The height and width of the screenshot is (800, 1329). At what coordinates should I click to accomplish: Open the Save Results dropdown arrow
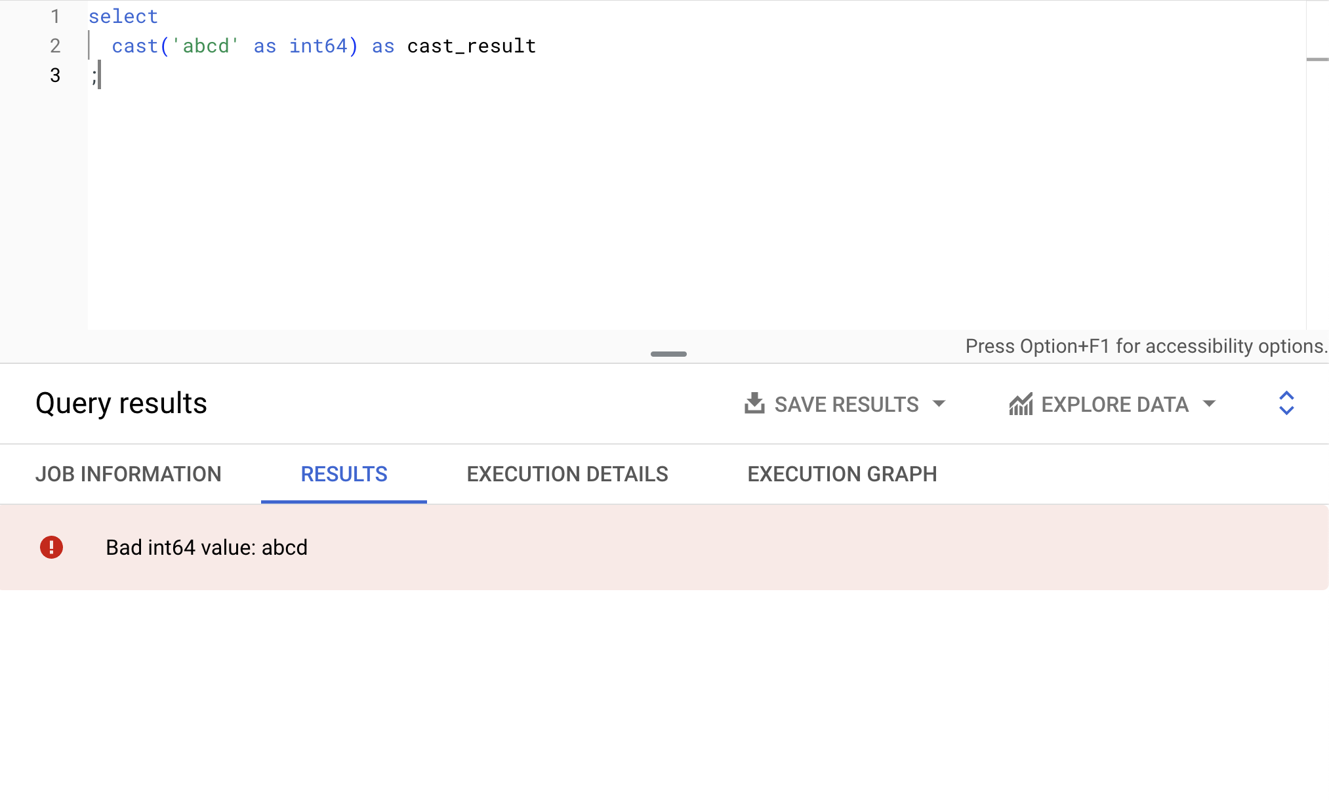tap(939, 404)
